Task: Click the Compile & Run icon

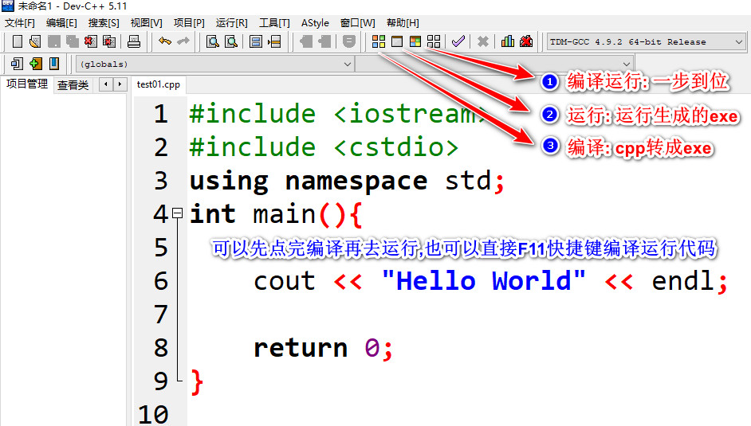Action: pos(415,41)
